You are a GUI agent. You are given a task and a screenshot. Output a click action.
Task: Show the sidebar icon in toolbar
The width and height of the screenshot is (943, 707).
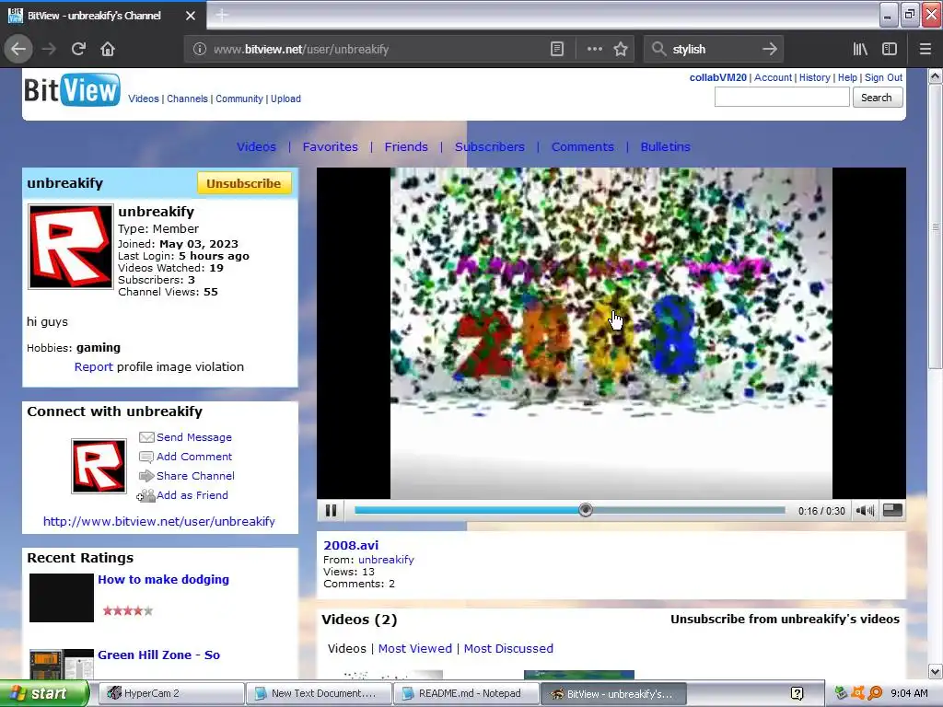click(x=890, y=50)
